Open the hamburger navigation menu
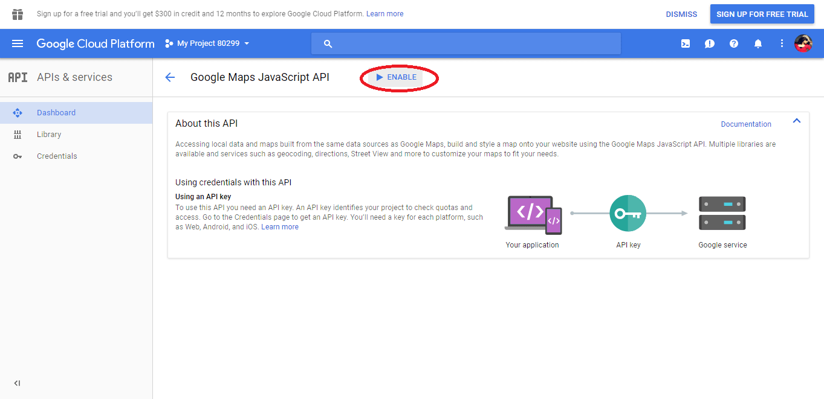 [x=18, y=43]
